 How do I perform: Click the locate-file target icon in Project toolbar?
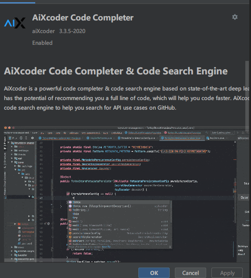click(21, 138)
